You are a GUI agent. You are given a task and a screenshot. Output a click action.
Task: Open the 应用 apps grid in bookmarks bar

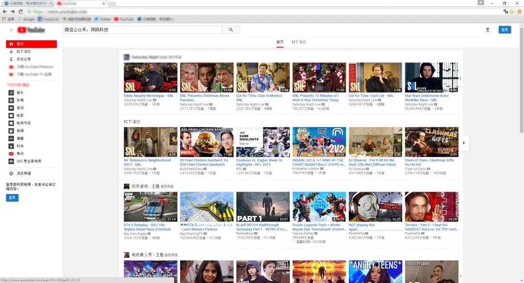pos(8,19)
